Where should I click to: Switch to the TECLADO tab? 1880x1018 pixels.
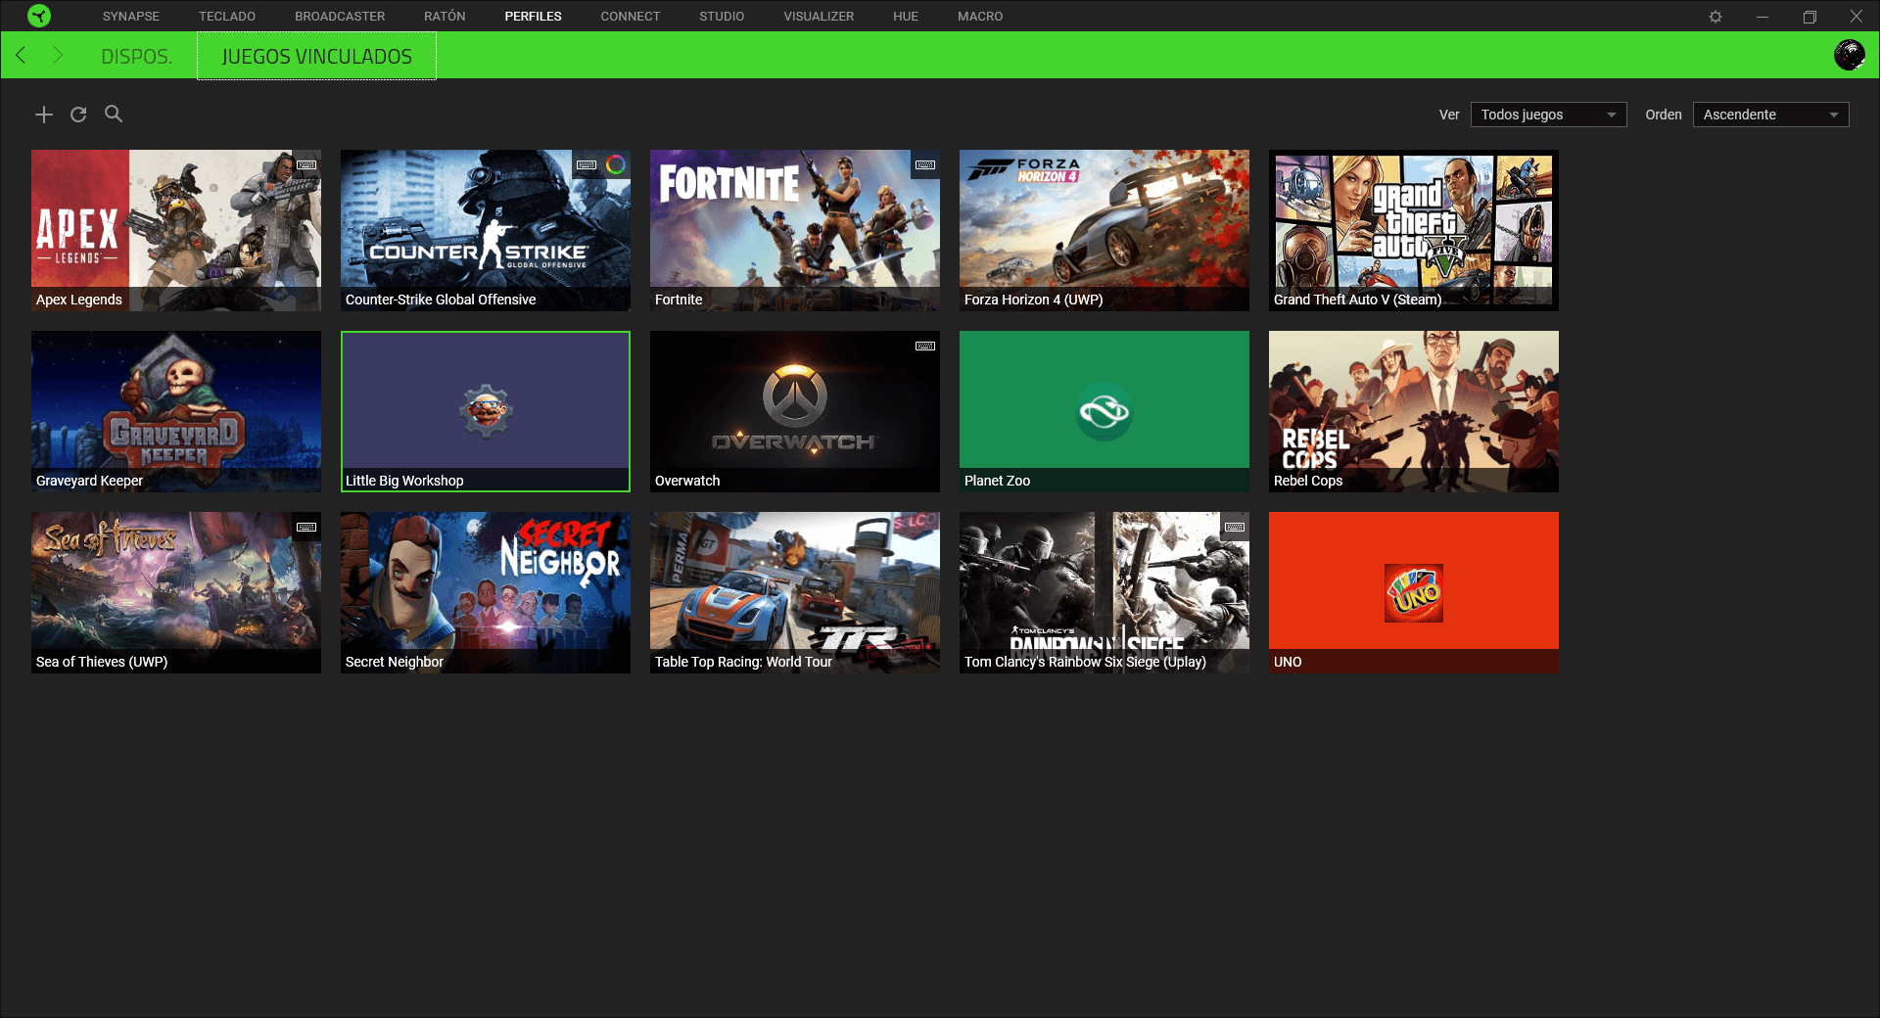point(227,17)
